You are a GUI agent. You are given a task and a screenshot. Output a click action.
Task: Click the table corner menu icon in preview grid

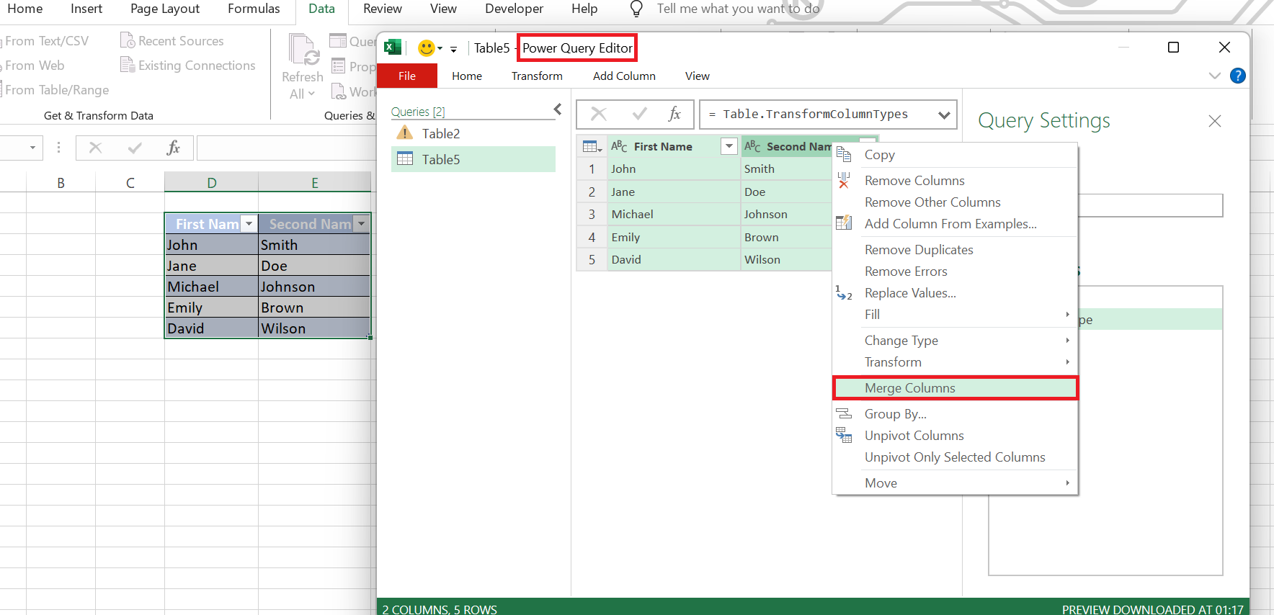[x=592, y=147]
